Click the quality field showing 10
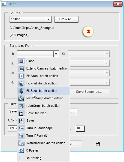 click(x=80, y=129)
